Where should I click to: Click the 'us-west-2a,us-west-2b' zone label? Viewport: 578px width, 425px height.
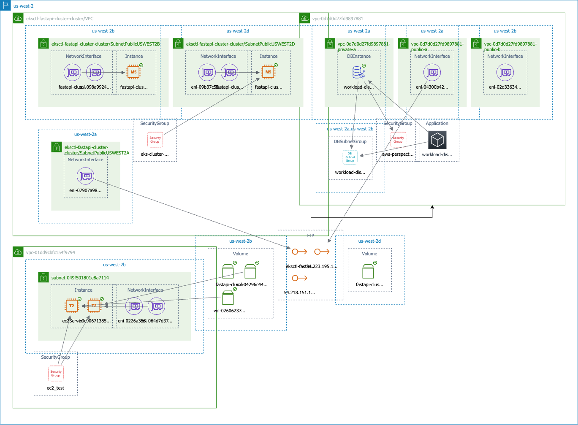click(x=350, y=129)
